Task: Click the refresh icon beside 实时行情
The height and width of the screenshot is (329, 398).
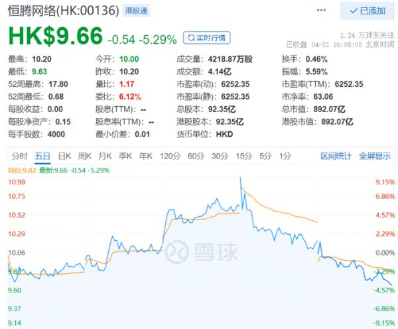Action: [190, 38]
